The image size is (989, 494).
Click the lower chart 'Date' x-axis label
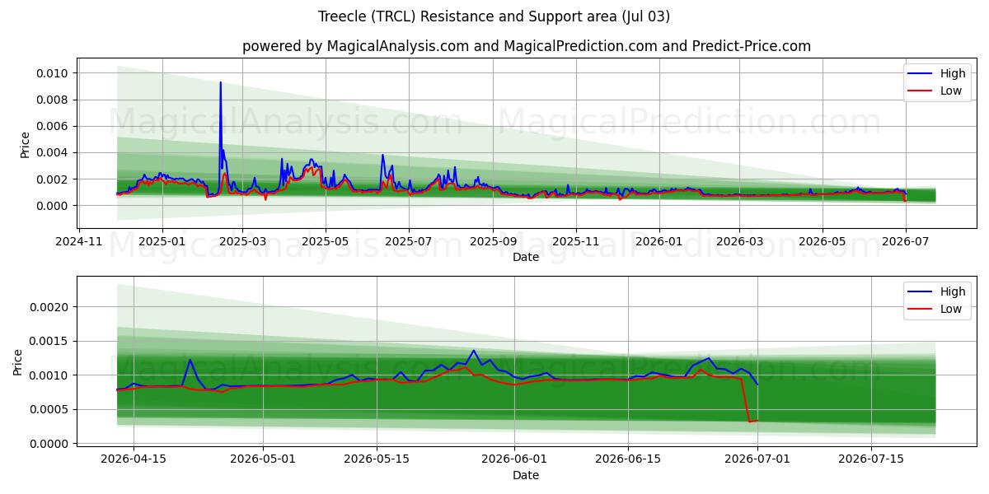[526, 475]
